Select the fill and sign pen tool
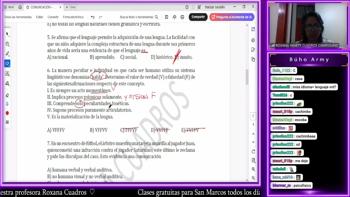 coord(7,83)
